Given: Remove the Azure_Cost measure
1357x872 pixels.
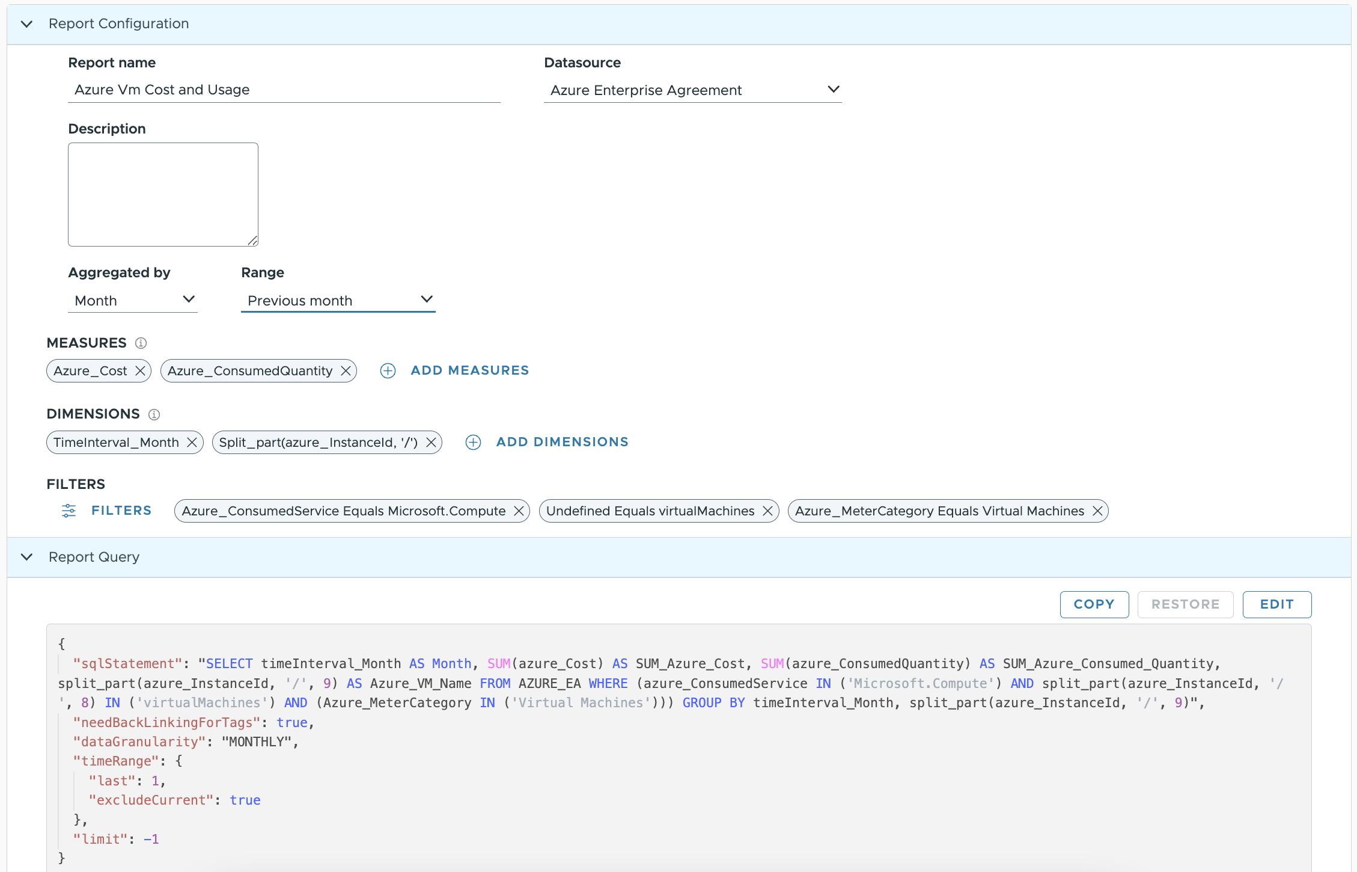Looking at the screenshot, I should point(140,371).
